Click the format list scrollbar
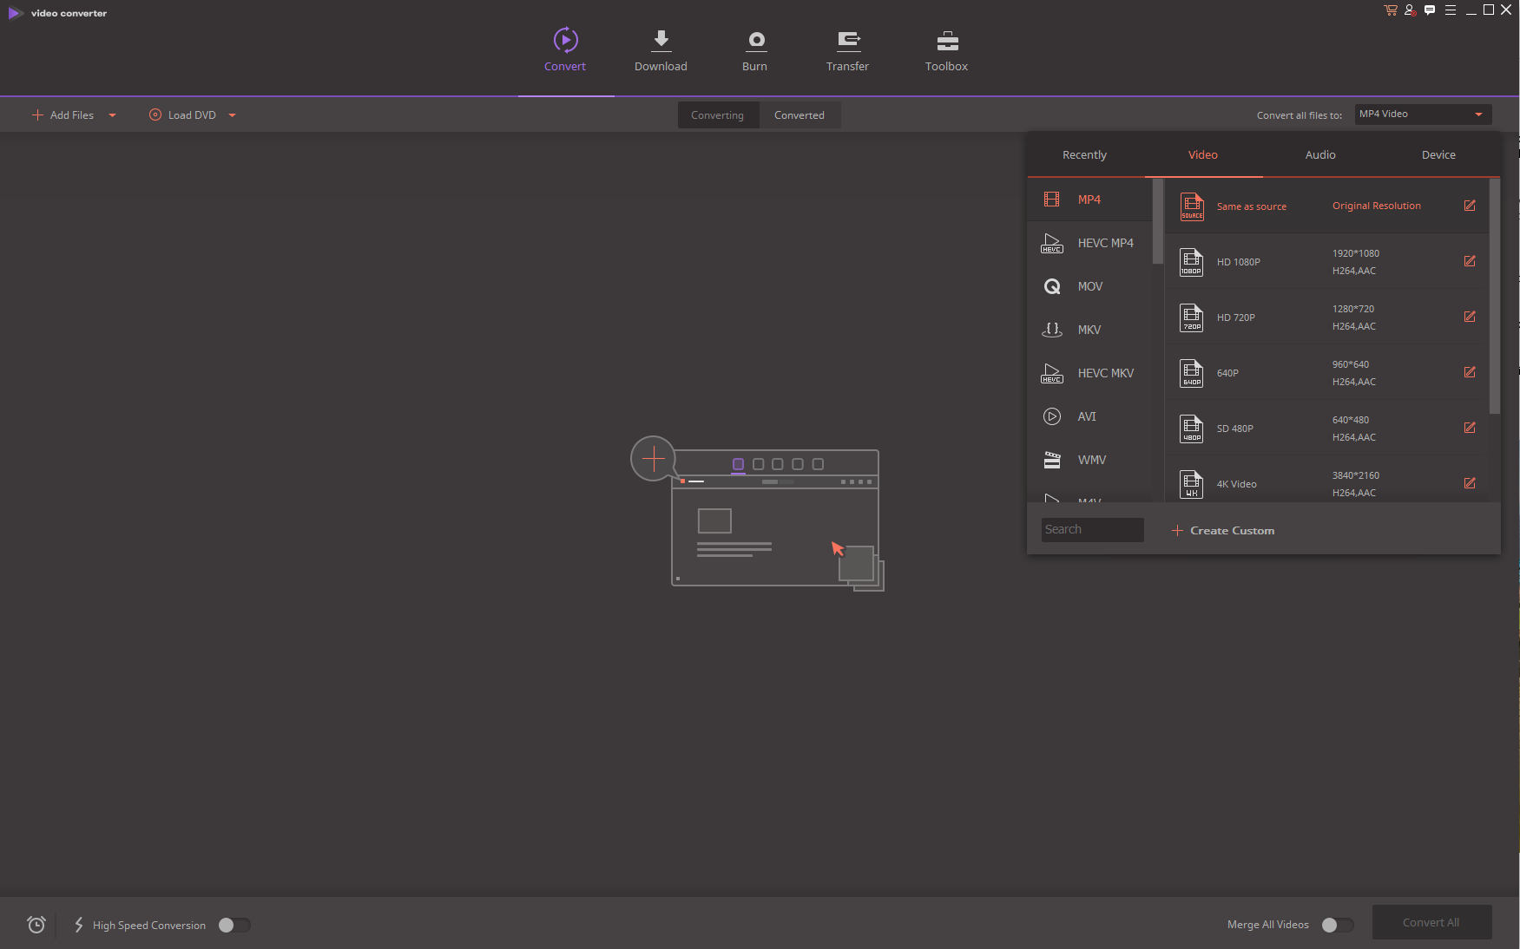 click(1157, 221)
